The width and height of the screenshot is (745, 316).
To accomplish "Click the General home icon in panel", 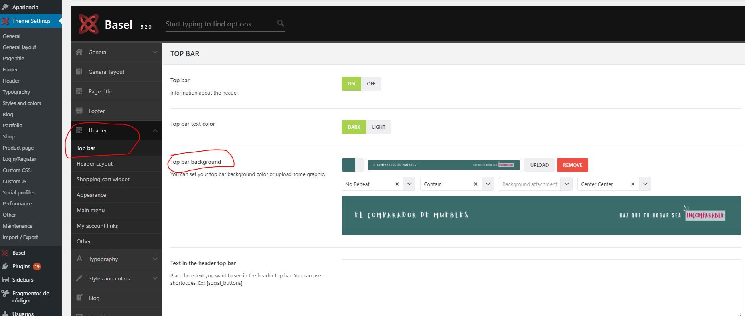I will (79, 52).
